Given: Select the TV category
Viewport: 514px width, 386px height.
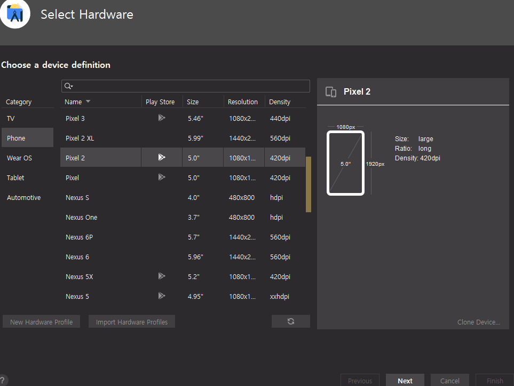Looking at the screenshot, I should [28, 119].
